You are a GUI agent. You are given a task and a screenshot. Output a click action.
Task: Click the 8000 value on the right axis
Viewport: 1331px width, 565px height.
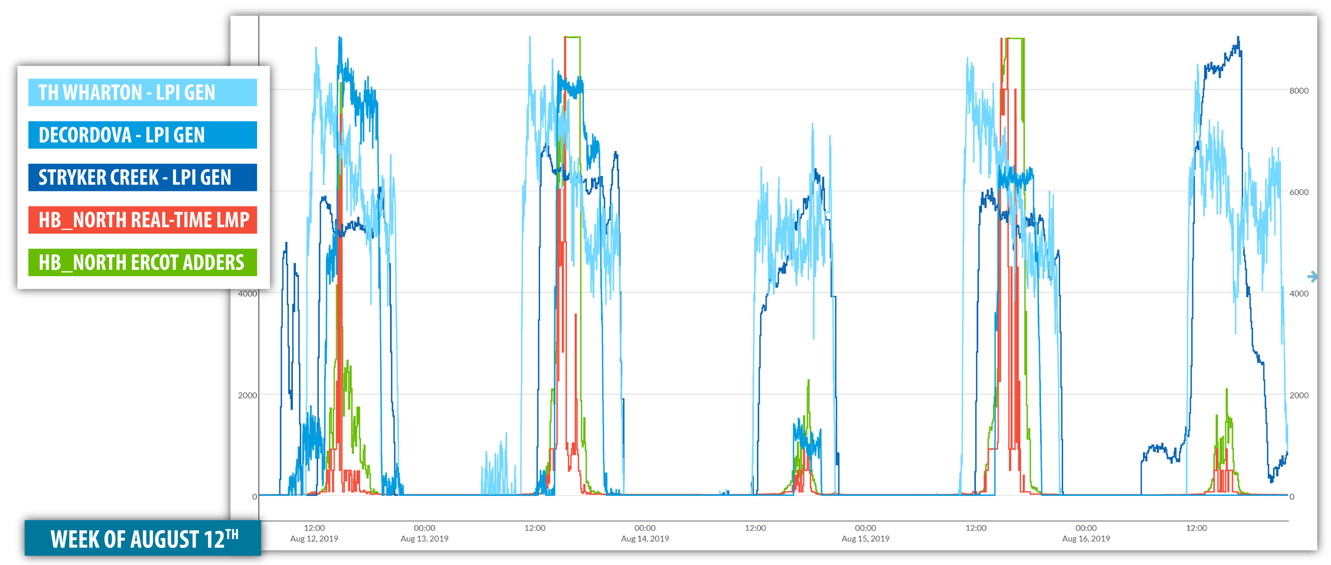coord(1299,91)
